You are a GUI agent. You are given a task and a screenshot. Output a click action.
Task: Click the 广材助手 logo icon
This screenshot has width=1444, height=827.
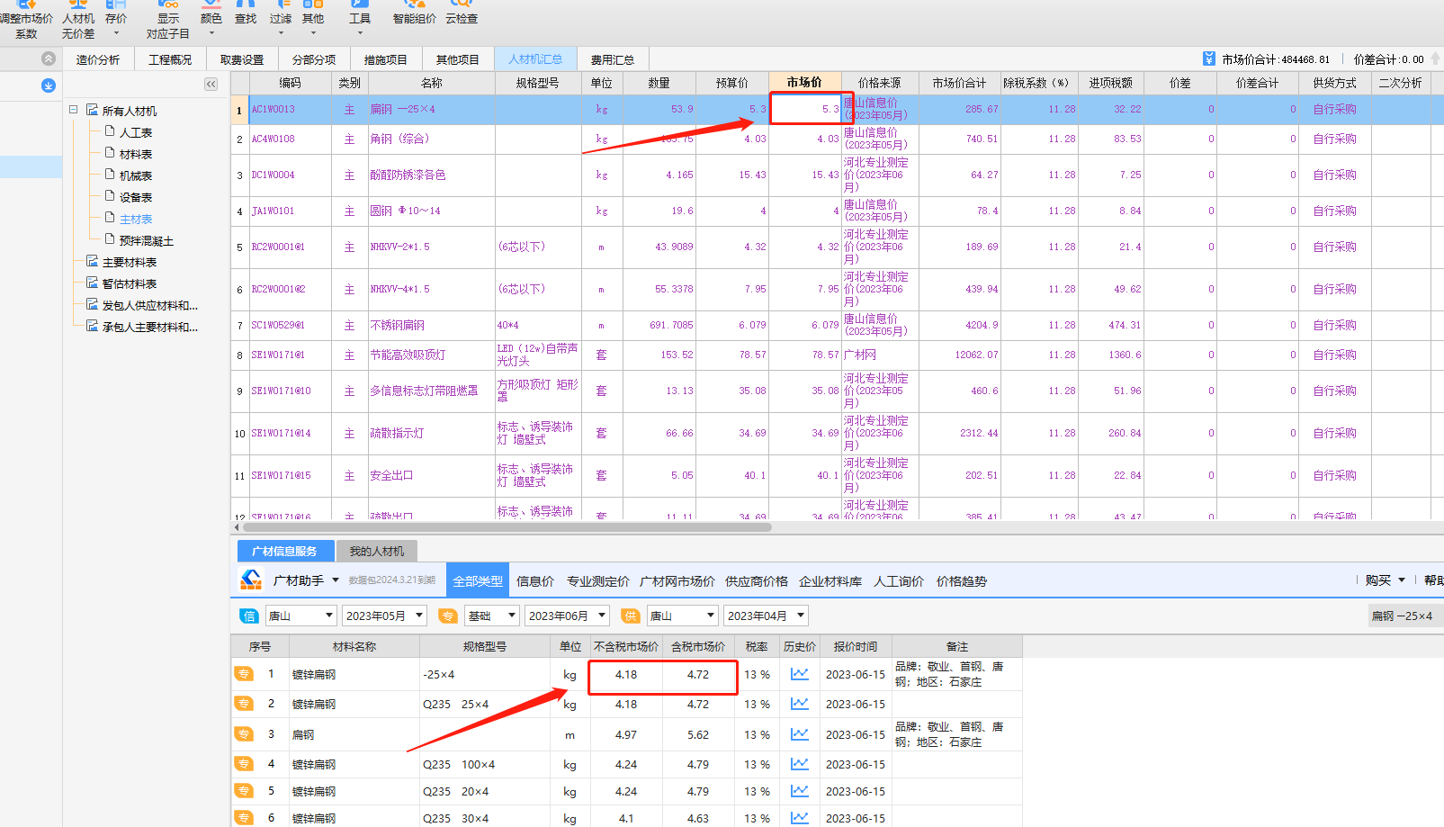pyautogui.click(x=251, y=580)
